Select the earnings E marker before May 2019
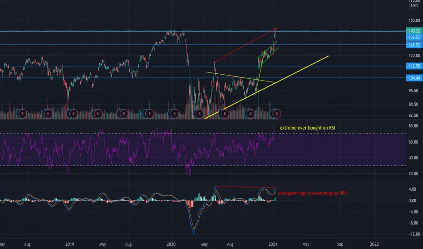This screenshot has width=423, height=249. pos(98,114)
